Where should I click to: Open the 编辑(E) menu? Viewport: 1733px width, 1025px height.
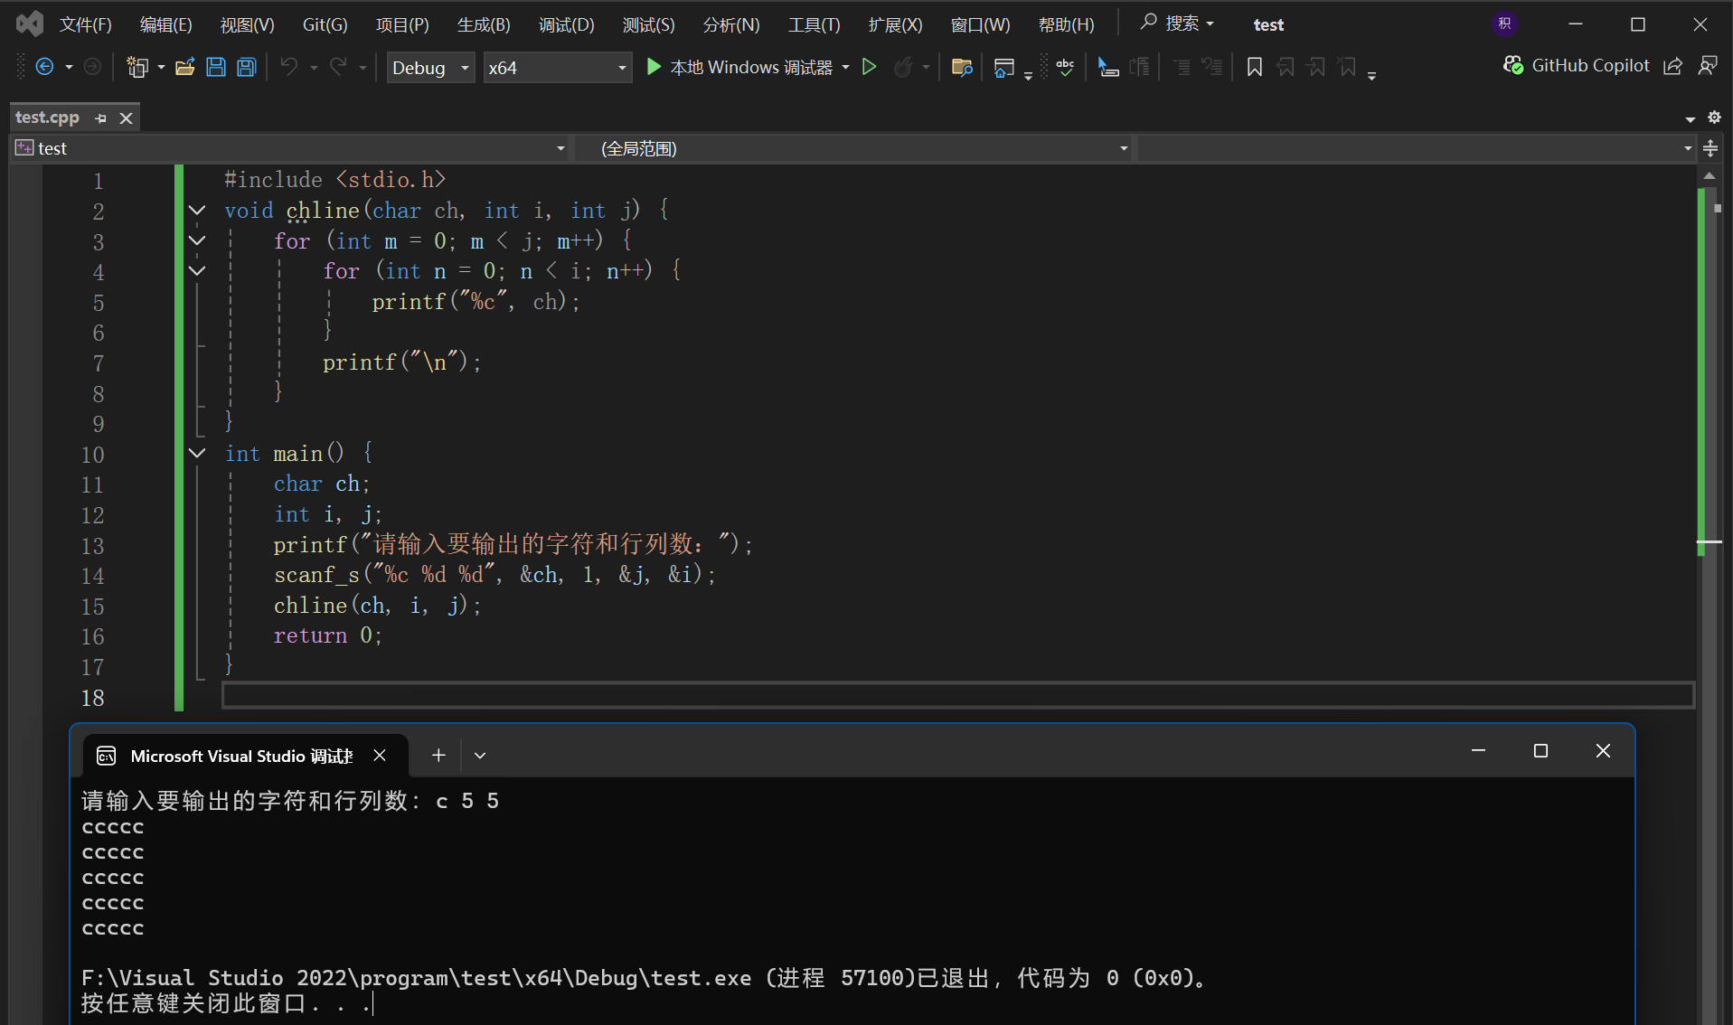166,24
